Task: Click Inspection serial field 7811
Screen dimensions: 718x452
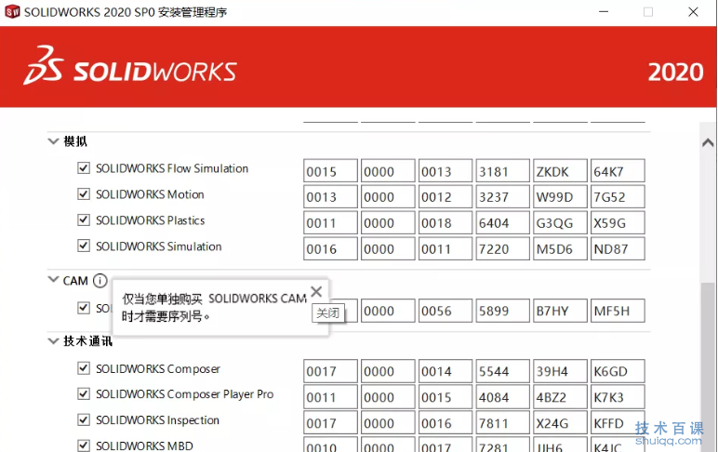Action: pos(503,422)
